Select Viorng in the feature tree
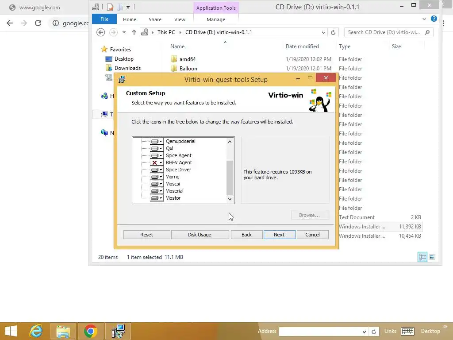This screenshot has width=453, height=340. (x=173, y=177)
